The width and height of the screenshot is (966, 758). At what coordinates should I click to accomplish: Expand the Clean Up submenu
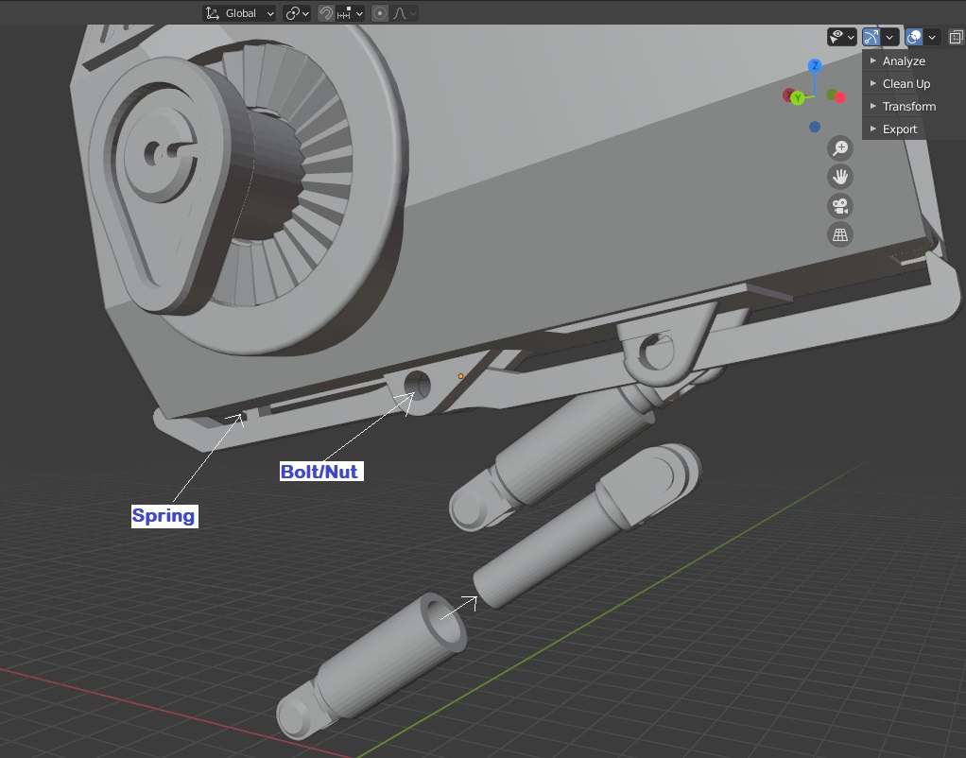(x=906, y=83)
